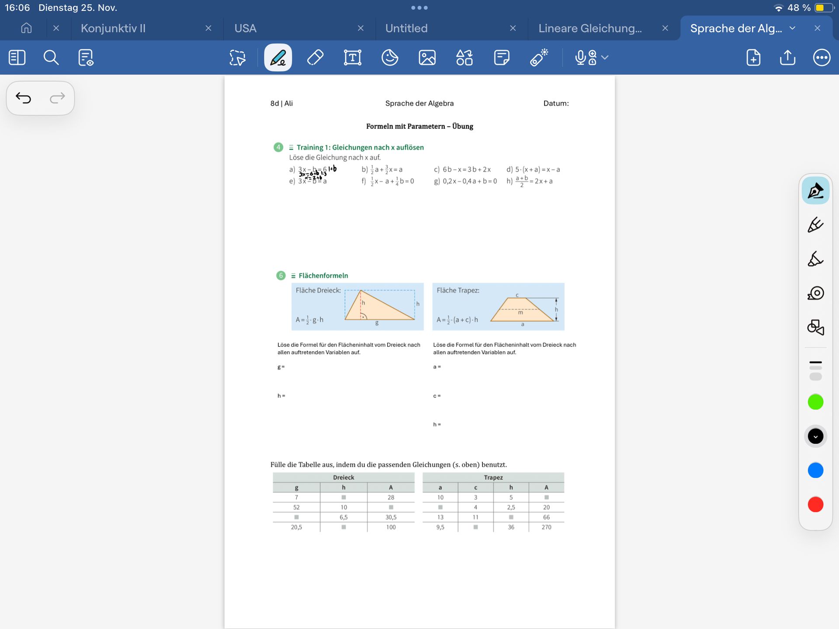Select the thin stroke width
This screenshot has height=629, width=839.
tap(815, 362)
